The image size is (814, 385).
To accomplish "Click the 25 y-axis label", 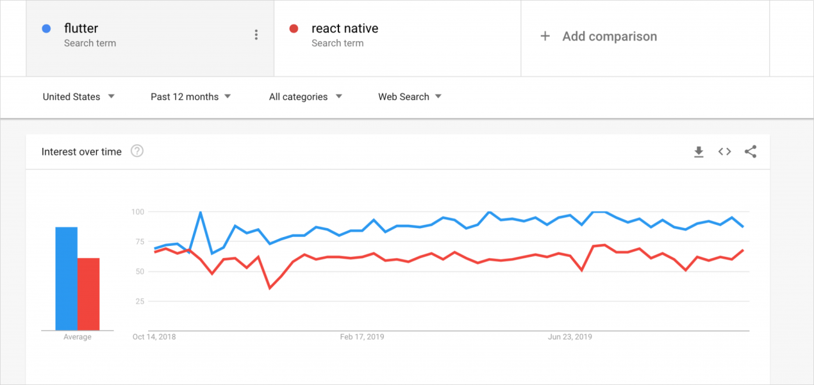I will coord(141,301).
